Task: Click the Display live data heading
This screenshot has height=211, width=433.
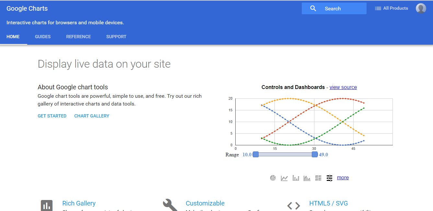Action: click(x=104, y=64)
